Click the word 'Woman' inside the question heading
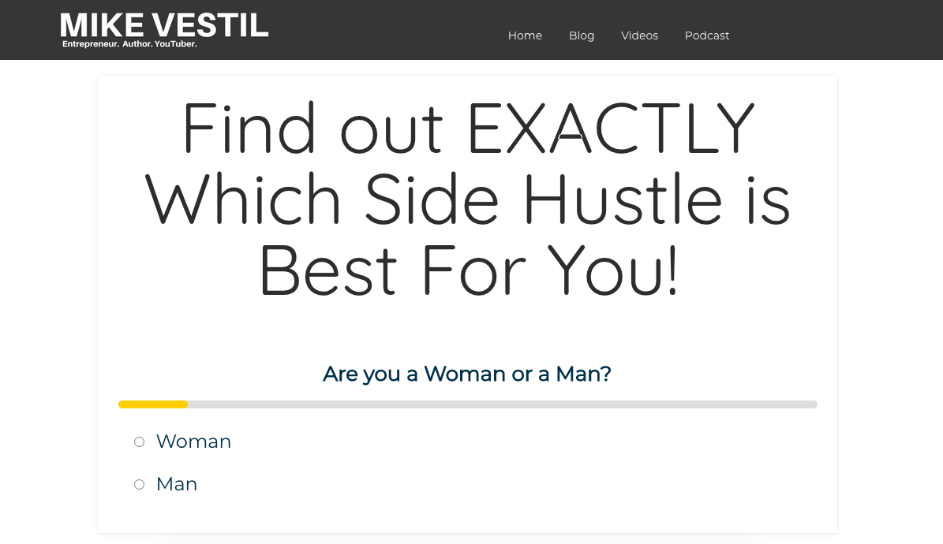The height and width of the screenshot is (544, 943). click(464, 374)
